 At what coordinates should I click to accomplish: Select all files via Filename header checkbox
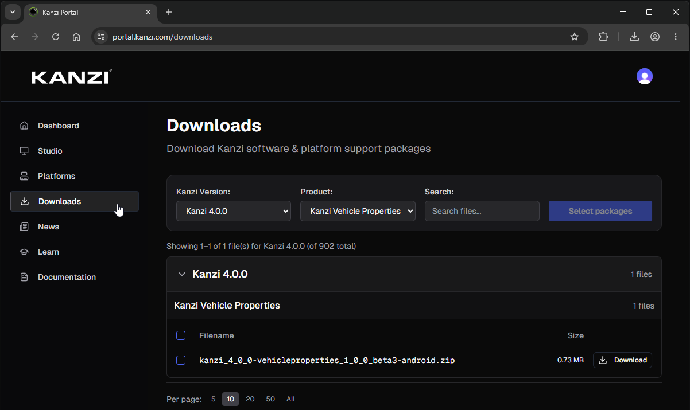click(x=181, y=335)
